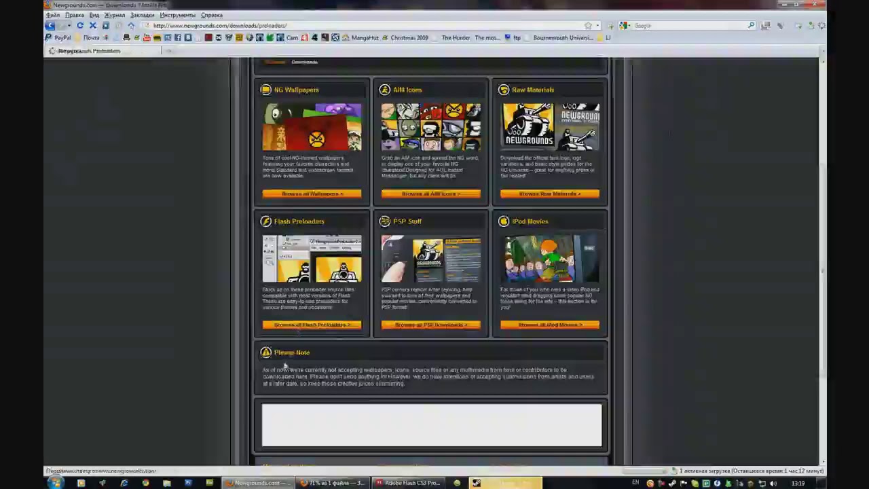Viewport: 869px width, 489px height.
Task: Click Browse all AIM Icons button
Action: [x=430, y=194]
